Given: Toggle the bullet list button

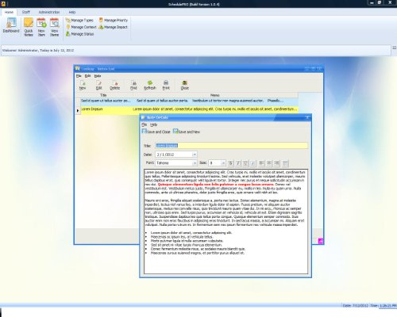Looking at the screenshot, I should coord(285,163).
